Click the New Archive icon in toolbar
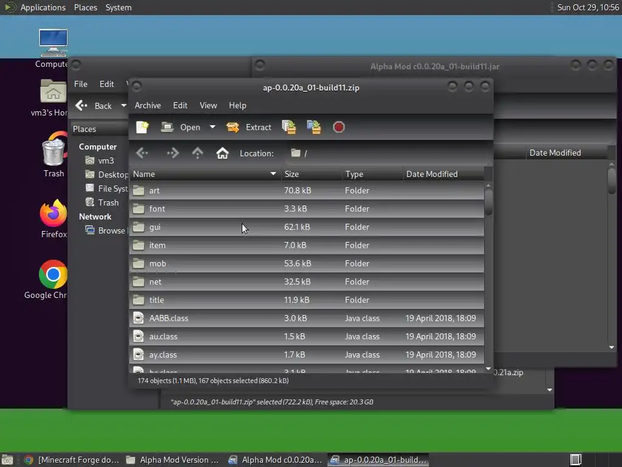Screen dimensions: 622x467 [142, 127]
